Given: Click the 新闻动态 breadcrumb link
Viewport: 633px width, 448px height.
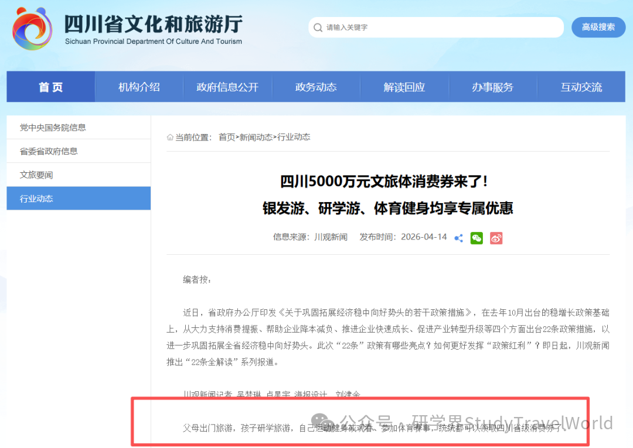Looking at the screenshot, I should pyautogui.click(x=256, y=136).
